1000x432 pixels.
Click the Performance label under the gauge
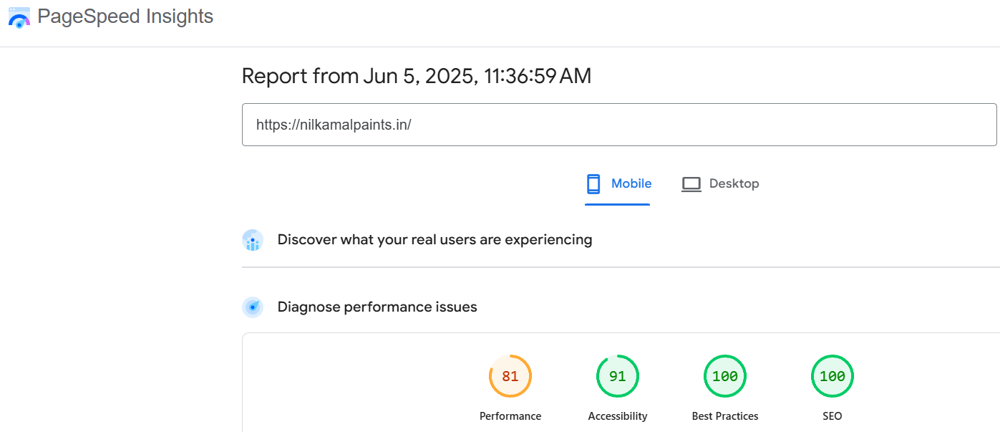point(510,416)
